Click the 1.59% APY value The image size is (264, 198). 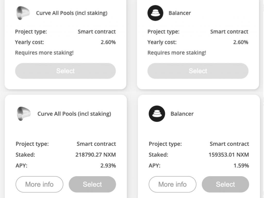(241, 166)
